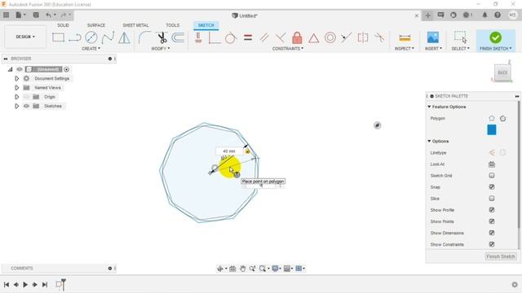Toggle the Show Profile checkbox
This screenshot has height=293, width=522.
coord(492,210)
